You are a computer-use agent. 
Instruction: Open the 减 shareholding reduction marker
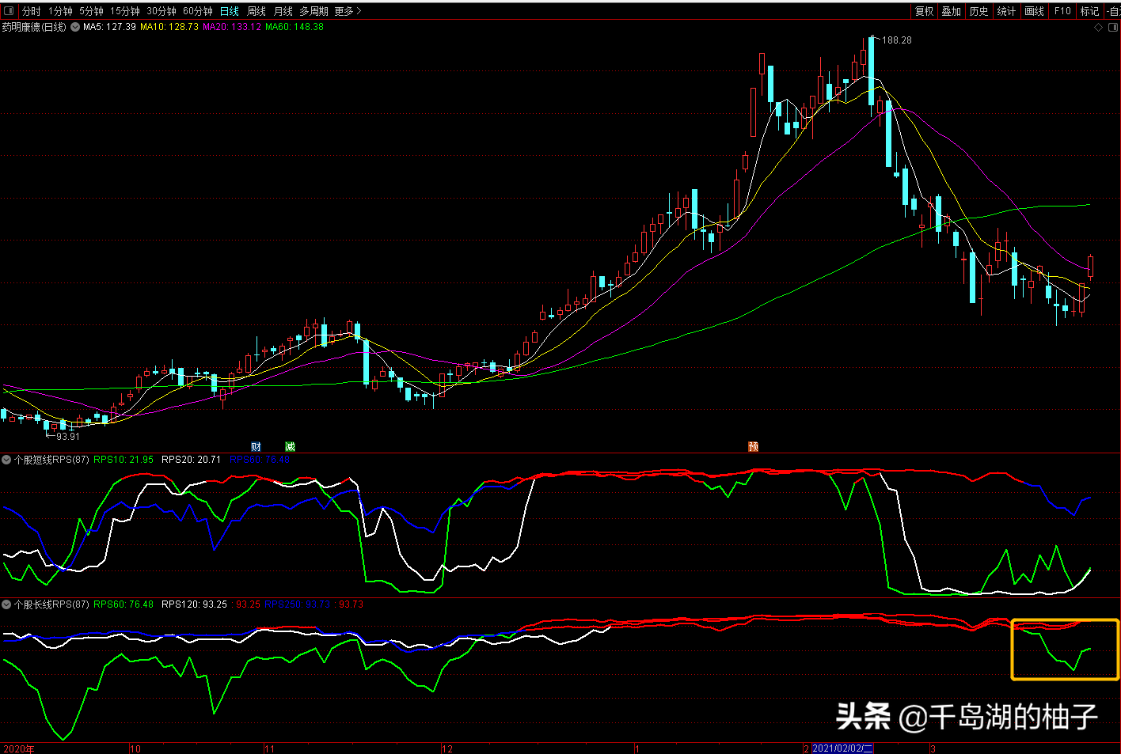290,447
